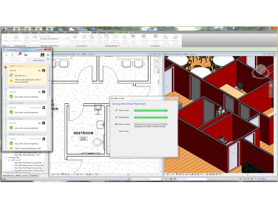
Task: Open Floor Plan: Third Floor Furniture Plan
Action: 30,168
